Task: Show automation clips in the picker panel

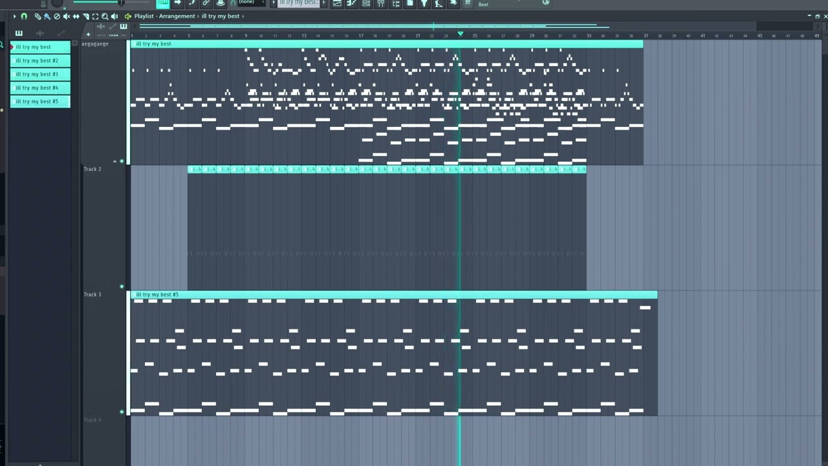Action: (x=61, y=33)
